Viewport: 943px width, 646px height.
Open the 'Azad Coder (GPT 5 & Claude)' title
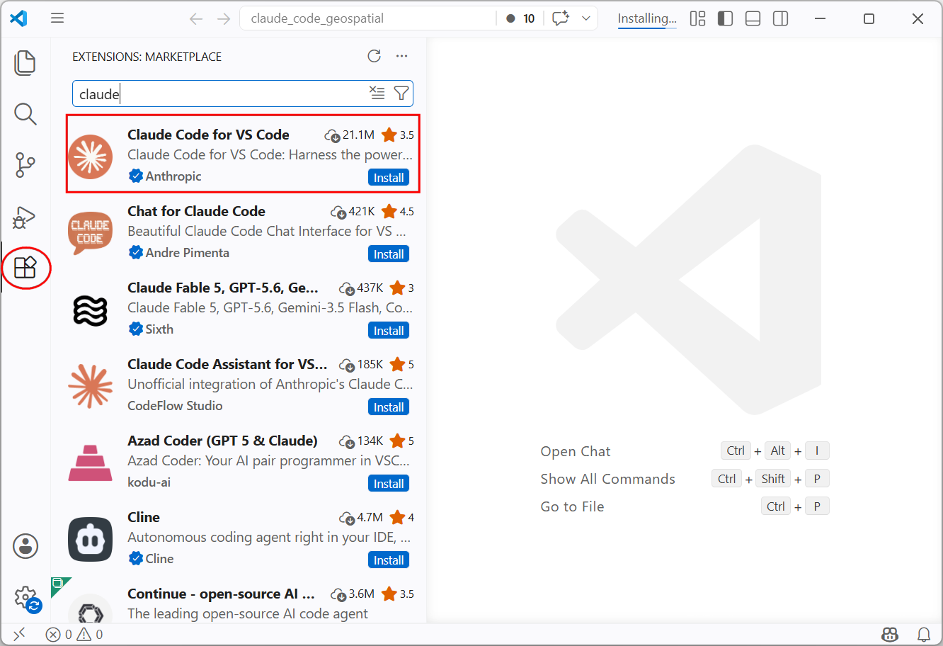[222, 441]
